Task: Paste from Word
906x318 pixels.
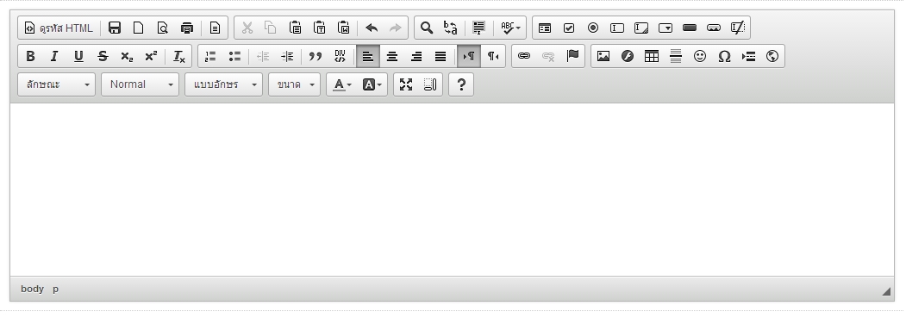Action: click(344, 28)
